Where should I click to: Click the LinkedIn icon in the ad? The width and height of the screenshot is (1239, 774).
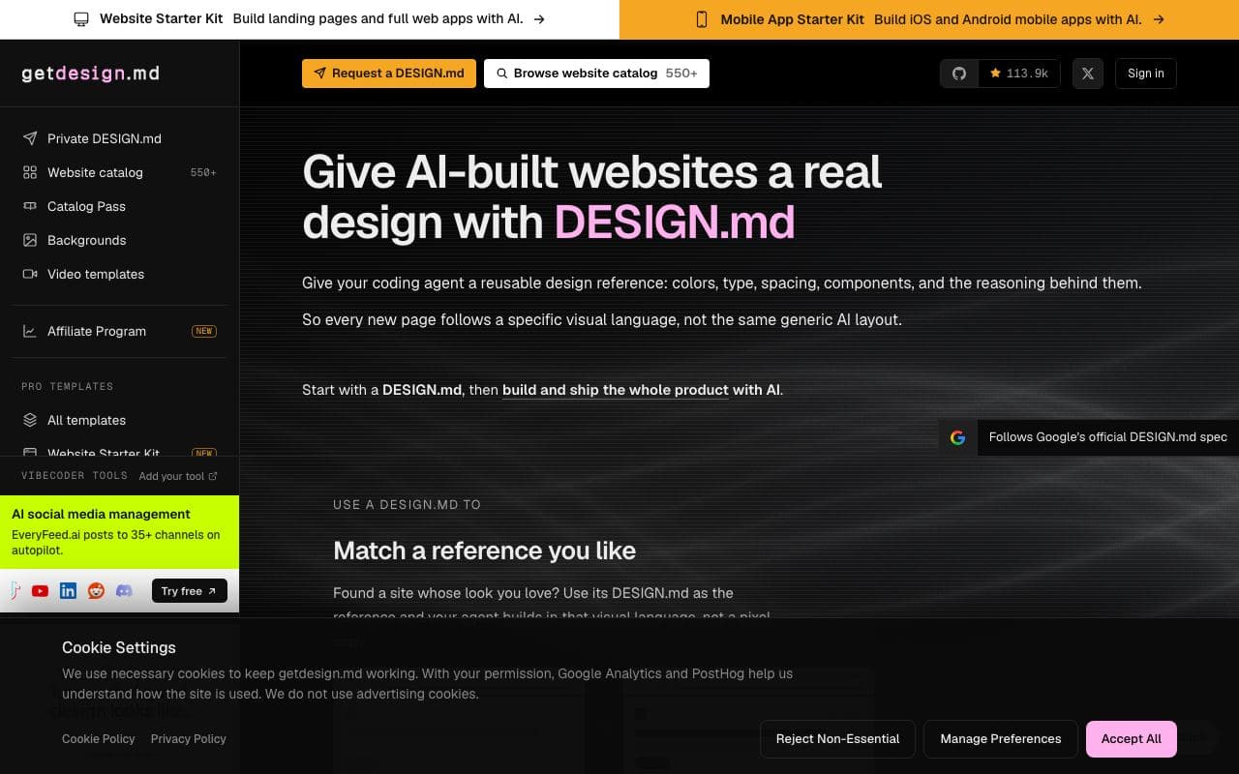tap(68, 590)
